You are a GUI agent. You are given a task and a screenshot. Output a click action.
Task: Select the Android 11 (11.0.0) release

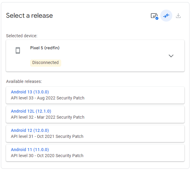tap(30, 150)
